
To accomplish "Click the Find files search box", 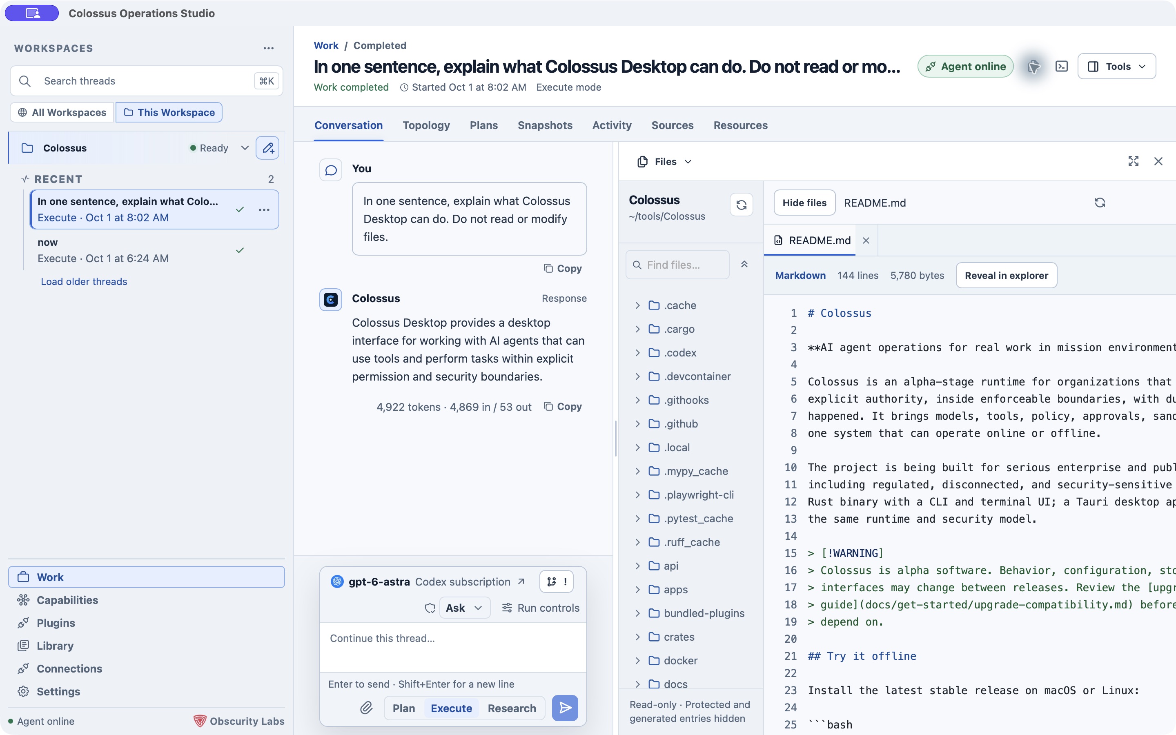I will coord(677,265).
